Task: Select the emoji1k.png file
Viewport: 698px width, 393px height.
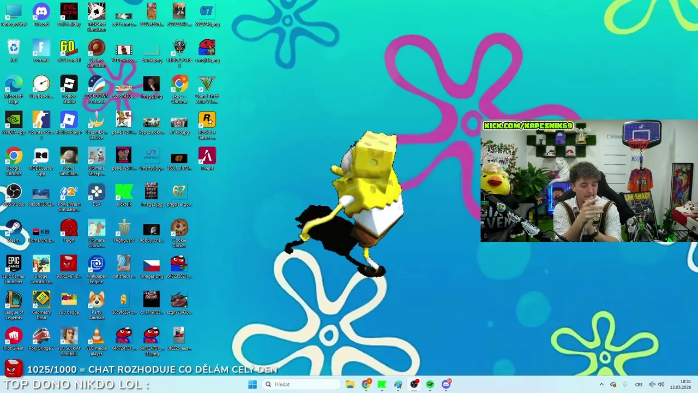Action: [x=207, y=51]
